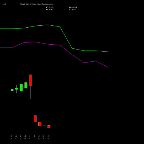
Task: Click the 'L: 0.55' low value
Action: (x=73, y=10)
